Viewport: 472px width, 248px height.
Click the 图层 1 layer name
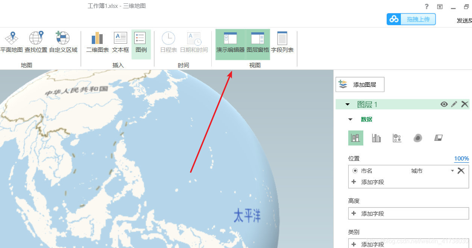pos(367,104)
